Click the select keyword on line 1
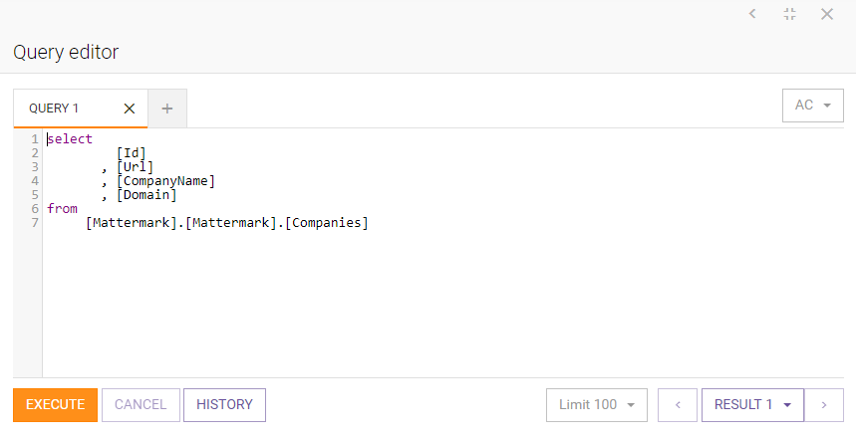856x441 pixels. tap(70, 139)
